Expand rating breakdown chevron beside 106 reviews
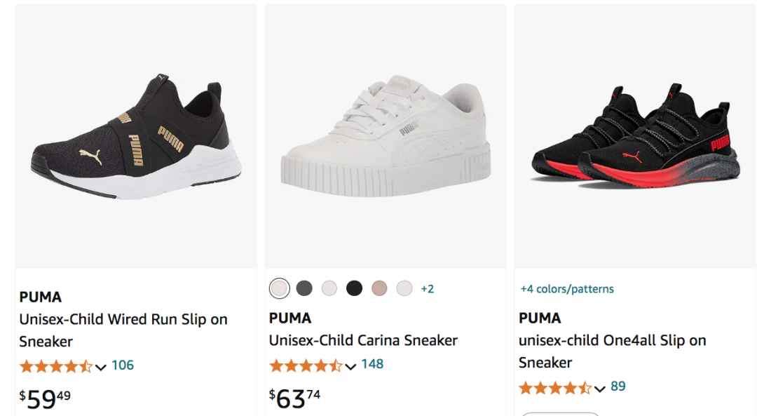757x416 pixels. coord(101,367)
